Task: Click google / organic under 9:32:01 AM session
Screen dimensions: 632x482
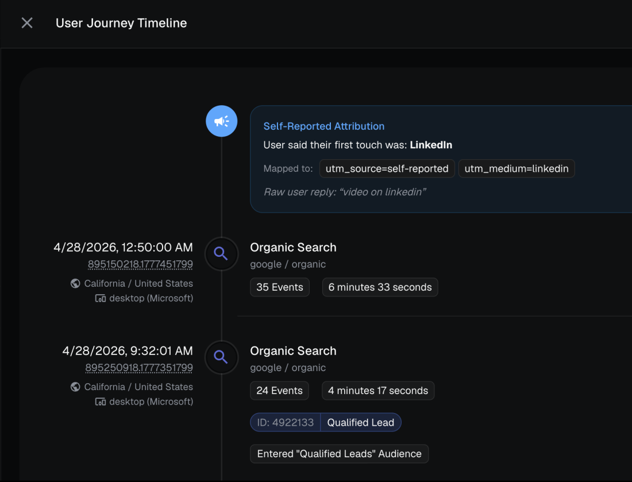Action: pyautogui.click(x=288, y=368)
